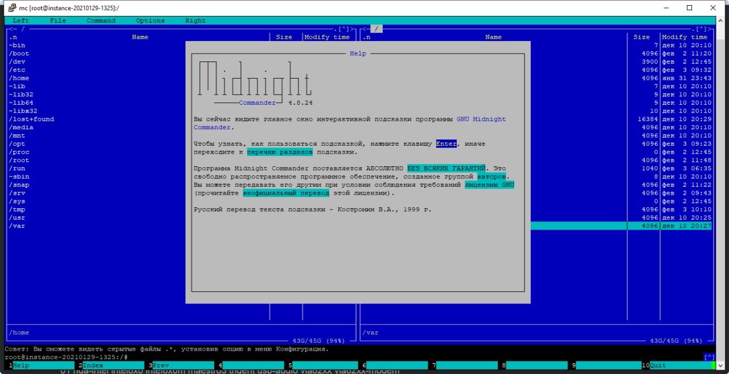729x374 pixels.
Task: Open the 'лицензии GNU' link
Action: [x=489, y=185]
